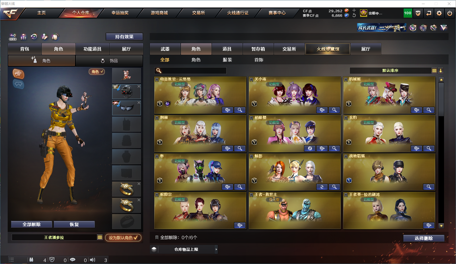Click magnifier on 电竞教官-云悠悠 card
This screenshot has width=456, height=264.
tap(240, 110)
